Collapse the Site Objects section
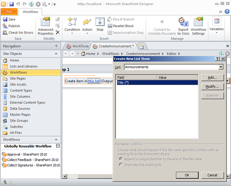This screenshot has height=186, width=231. coord(56,54)
